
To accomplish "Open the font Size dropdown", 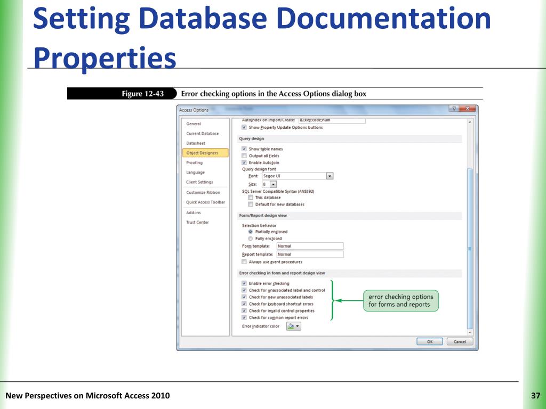I will [x=274, y=184].
